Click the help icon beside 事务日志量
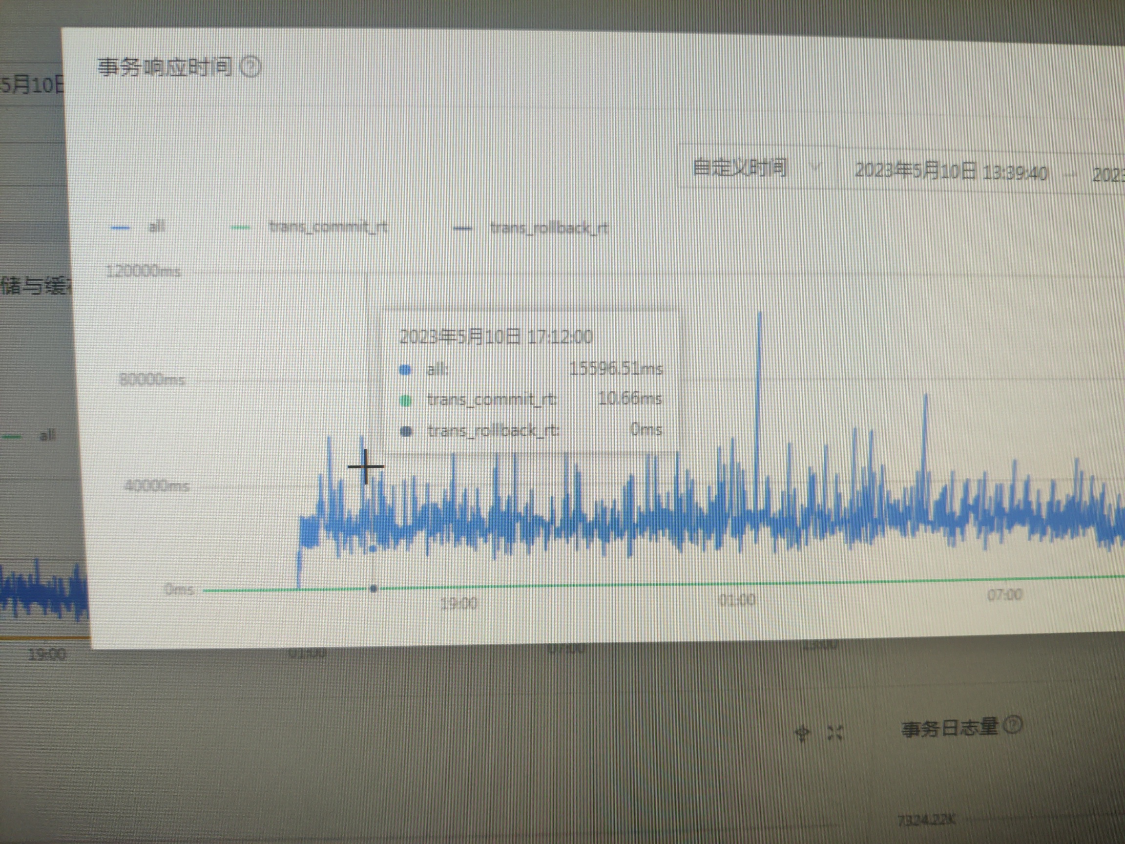This screenshot has height=844, width=1125. (x=1014, y=724)
